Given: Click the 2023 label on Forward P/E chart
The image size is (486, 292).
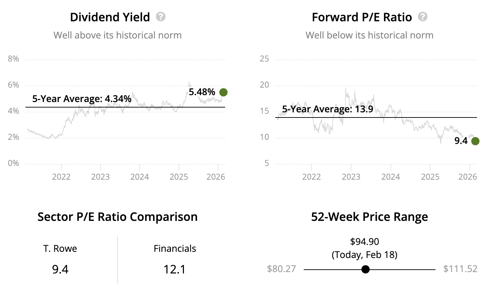Looking at the screenshot, I should pyautogui.click(x=351, y=177).
